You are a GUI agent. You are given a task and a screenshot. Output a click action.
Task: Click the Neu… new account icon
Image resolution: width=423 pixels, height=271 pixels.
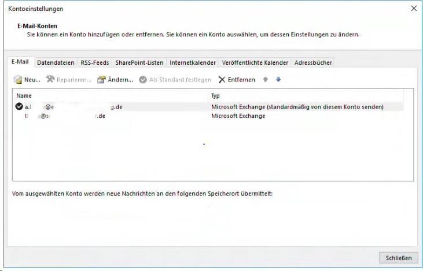(18, 80)
